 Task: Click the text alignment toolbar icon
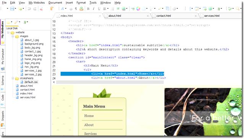(105, 9)
